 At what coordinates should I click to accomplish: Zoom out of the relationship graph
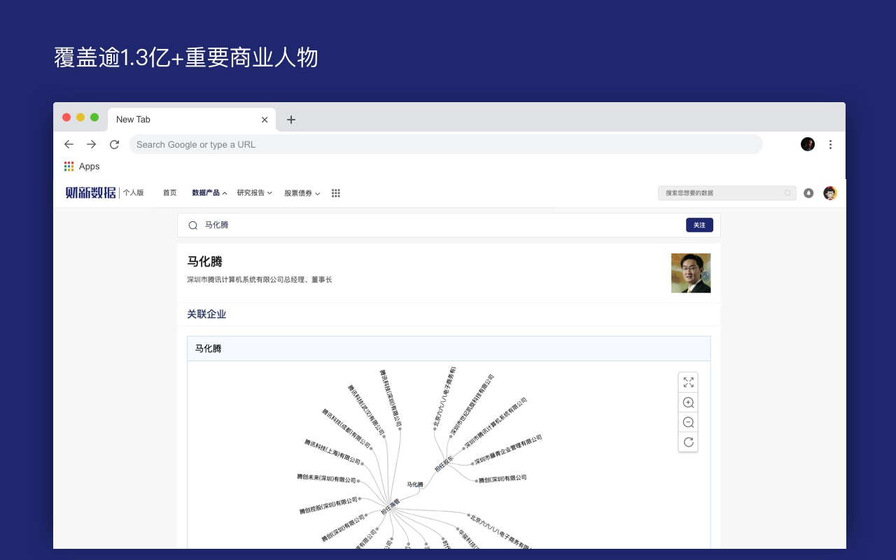tap(688, 422)
